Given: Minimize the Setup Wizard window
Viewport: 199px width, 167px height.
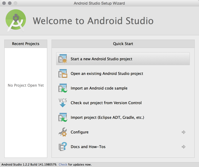Looking at the screenshot, I should [x=10, y=3].
